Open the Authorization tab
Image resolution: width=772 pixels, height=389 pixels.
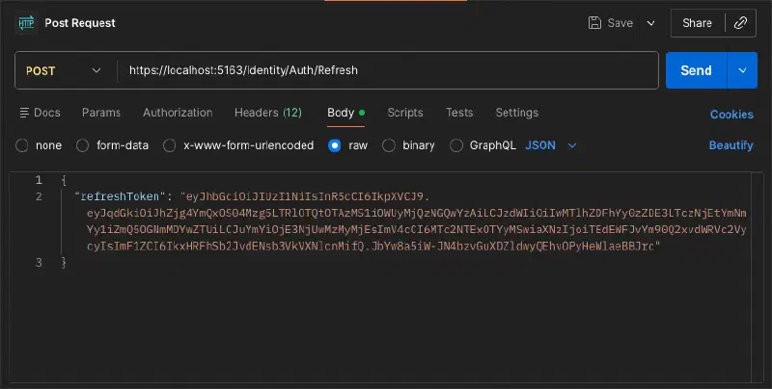click(178, 113)
